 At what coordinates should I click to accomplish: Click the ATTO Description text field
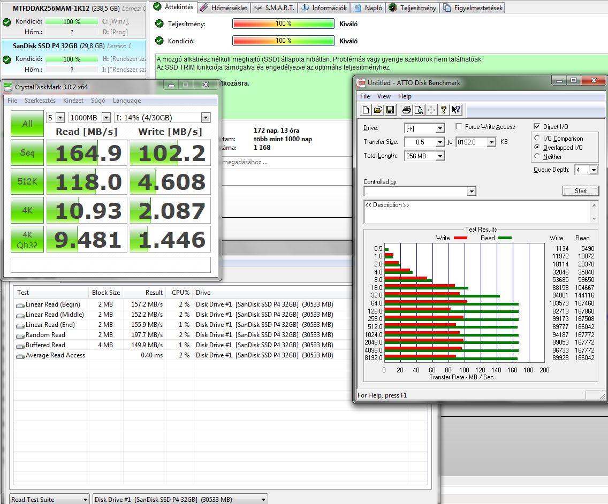pyautogui.click(x=477, y=212)
